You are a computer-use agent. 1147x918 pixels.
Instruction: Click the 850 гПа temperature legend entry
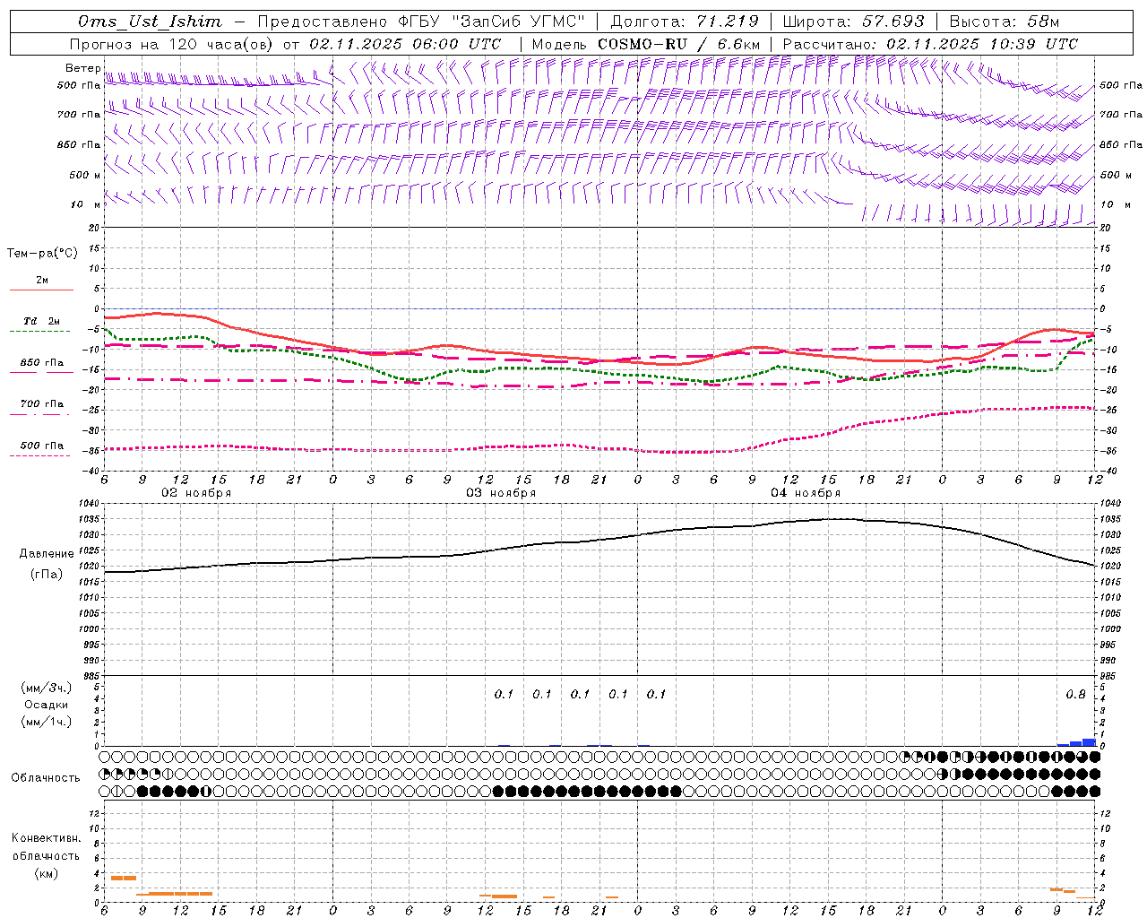click(x=42, y=363)
